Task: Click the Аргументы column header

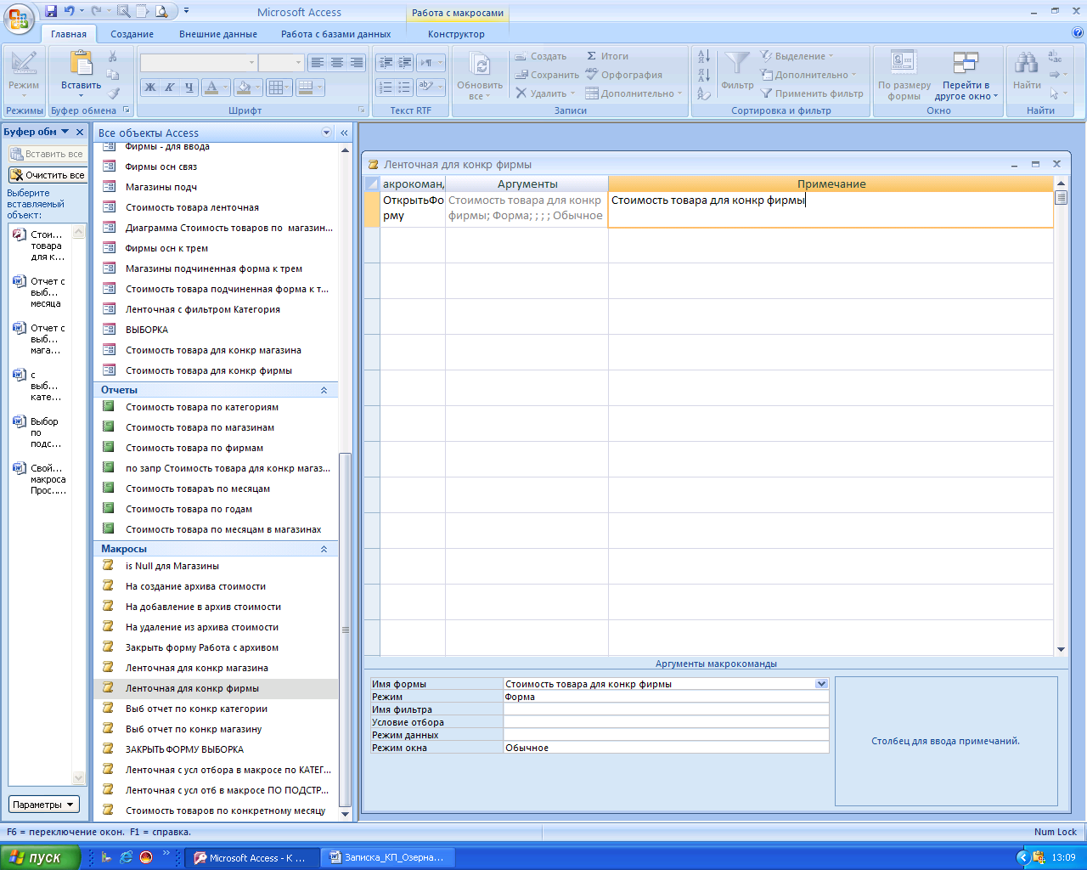Action: point(527,184)
